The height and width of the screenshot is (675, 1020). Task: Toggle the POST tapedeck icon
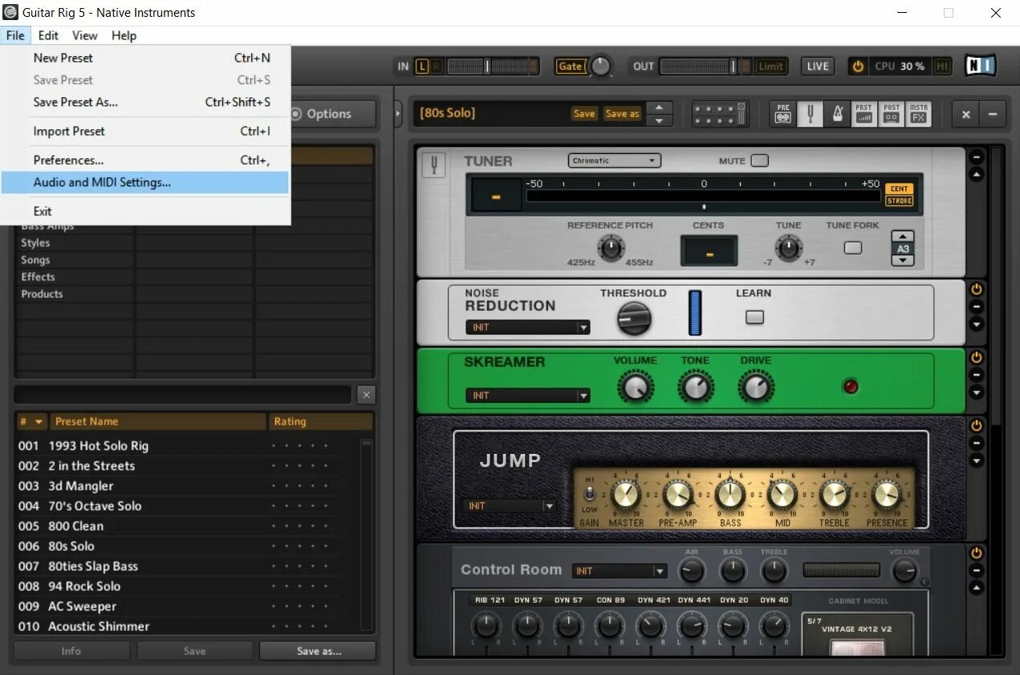[892, 113]
